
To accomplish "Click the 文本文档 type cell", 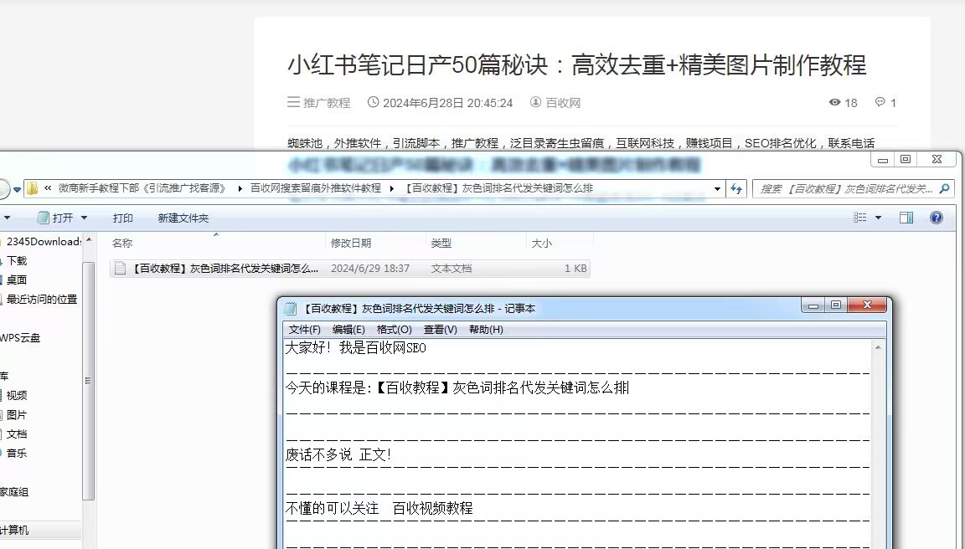I will click(x=452, y=268).
